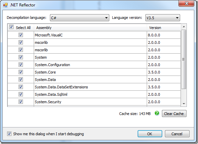This screenshot has width=198, height=144.
Task: Open the Language version dropdown
Action: click(x=163, y=18)
